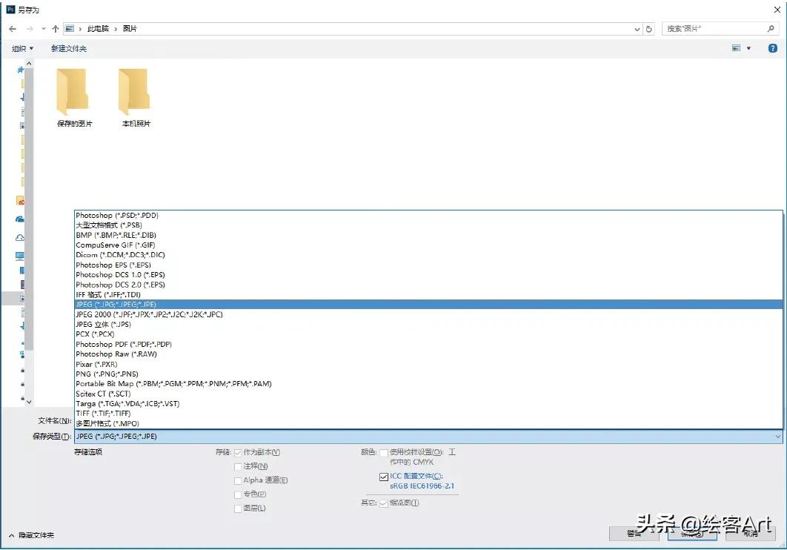Choose Pixar (*.PXR) format
Viewport: 787px width, 550px height.
point(428,365)
